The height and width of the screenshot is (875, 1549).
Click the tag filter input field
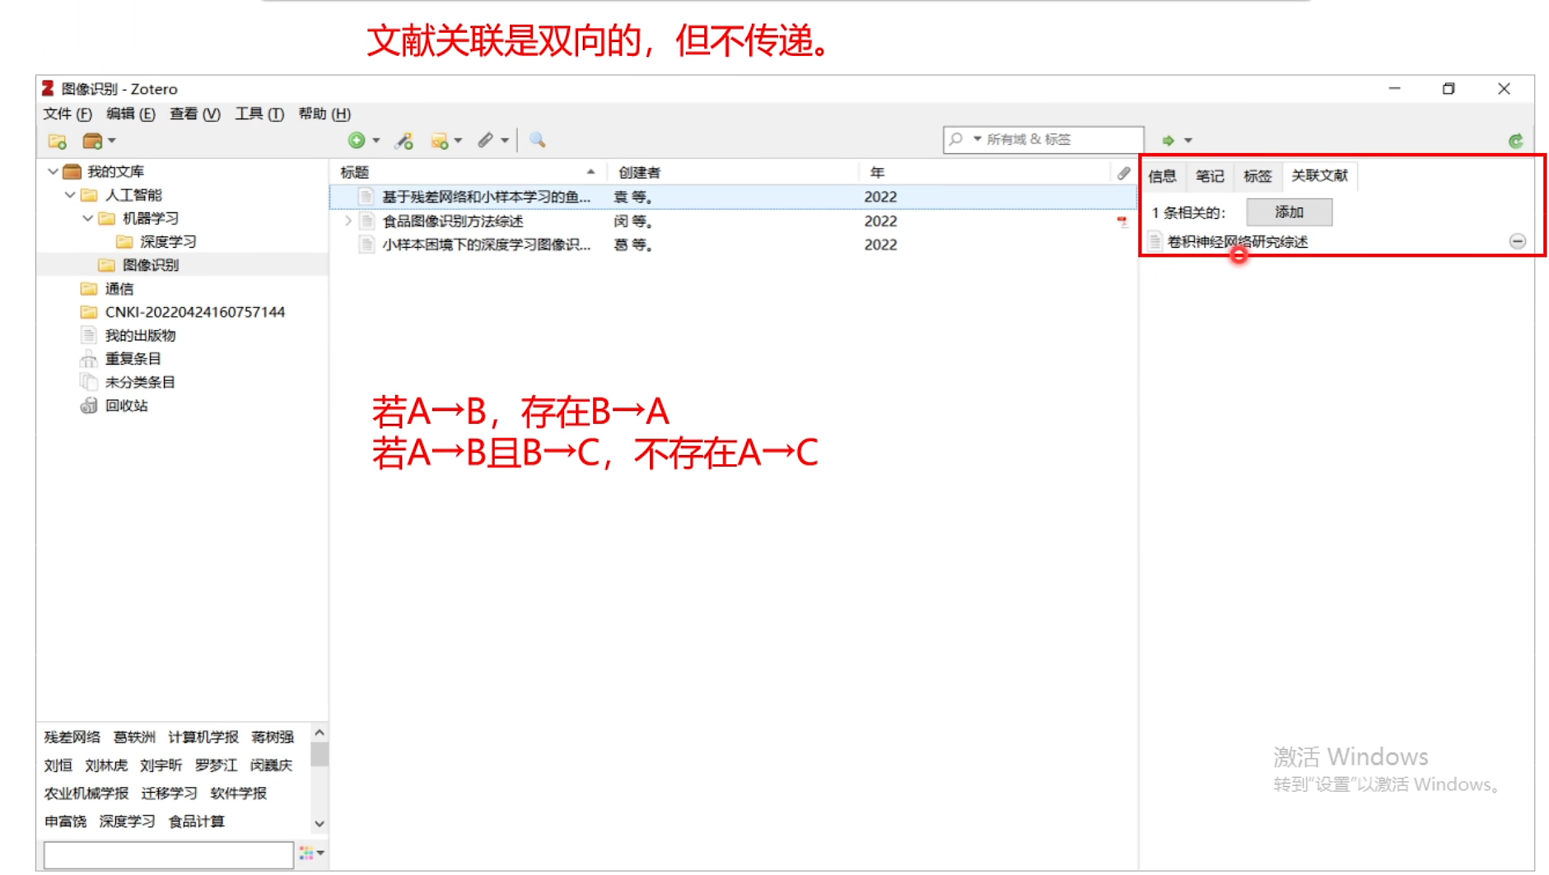coord(165,854)
